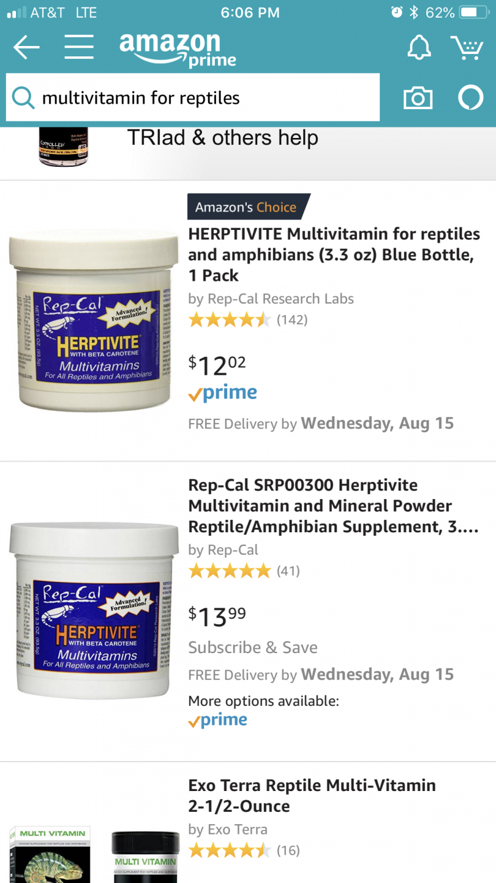Image resolution: width=496 pixels, height=883 pixels.
Task: Open the notifications bell
Action: pos(419,47)
